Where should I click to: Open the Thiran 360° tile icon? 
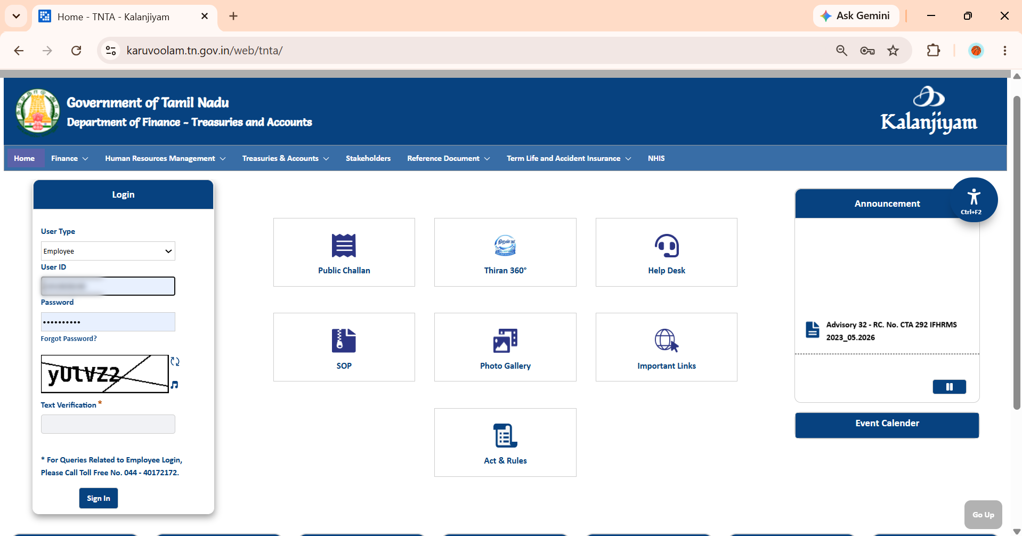click(x=505, y=246)
